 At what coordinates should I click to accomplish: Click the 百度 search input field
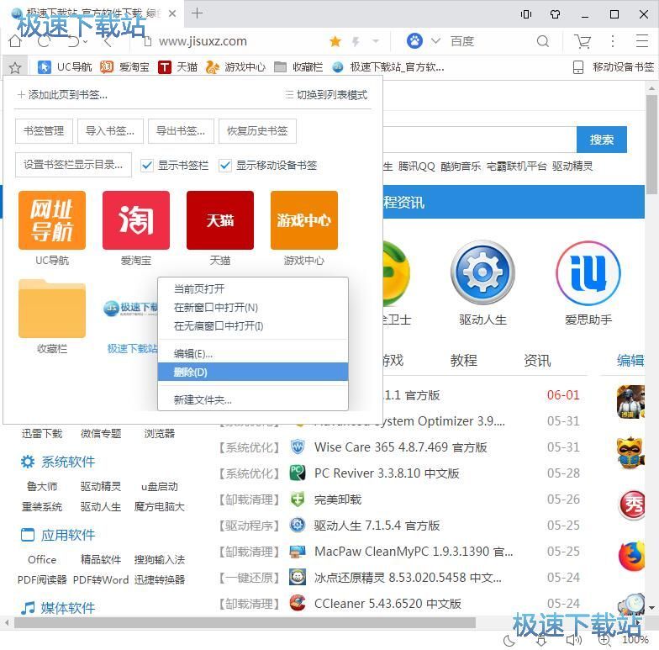coord(489,41)
